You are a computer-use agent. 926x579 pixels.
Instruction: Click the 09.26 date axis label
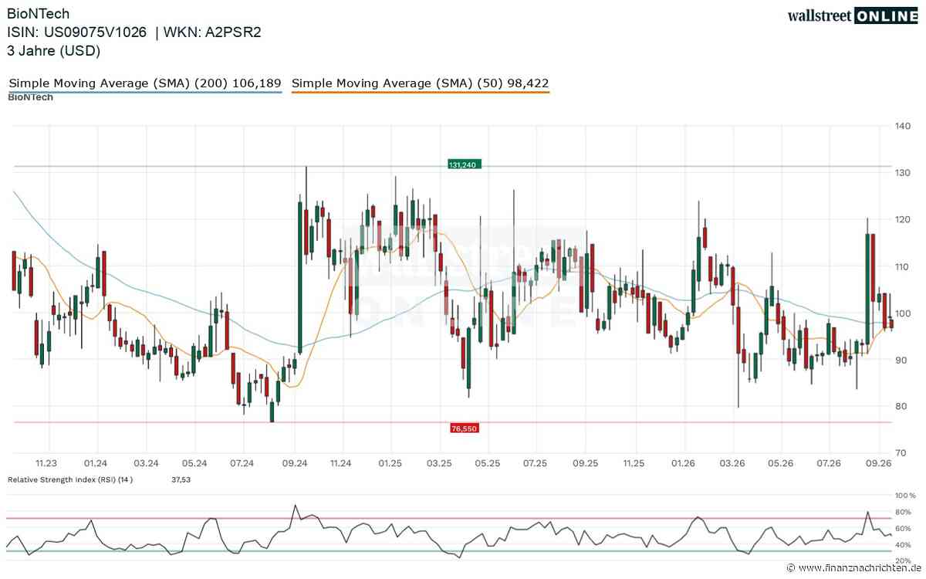click(878, 463)
